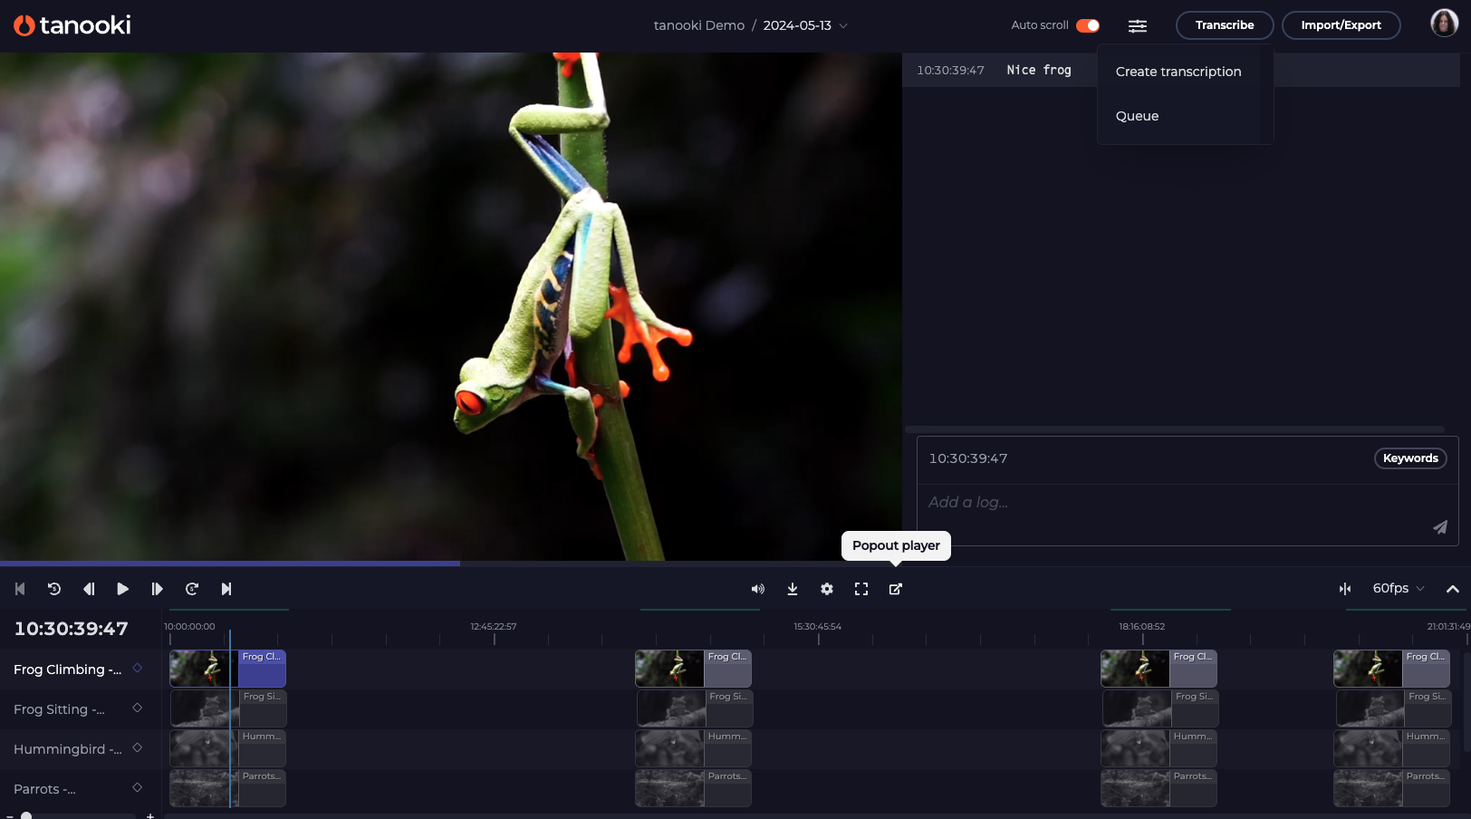The width and height of the screenshot is (1471, 819).
Task: Open the filter sliders icon
Action: click(1137, 25)
